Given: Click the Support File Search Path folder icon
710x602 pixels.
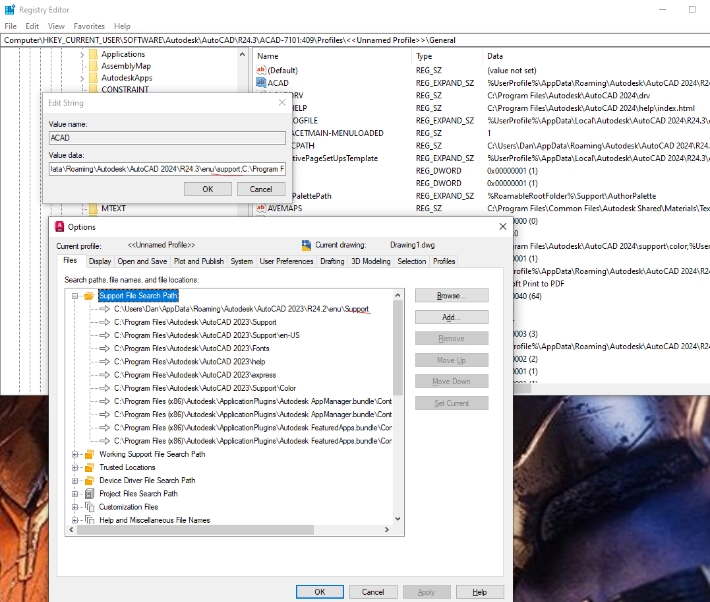Looking at the screenshot, I should (x=89, y=296).
